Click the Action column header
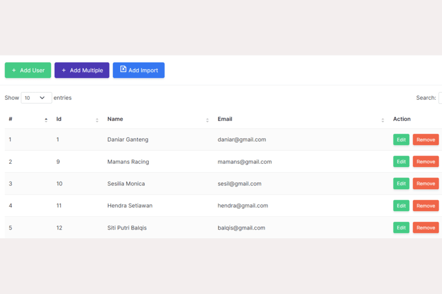The height and width of the screenshot is (294, 442). point(402,119)
